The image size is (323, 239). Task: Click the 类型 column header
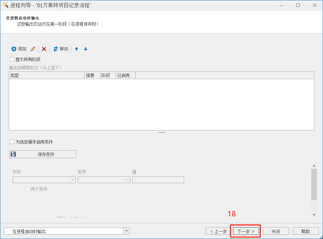click(x=47, y=75)
